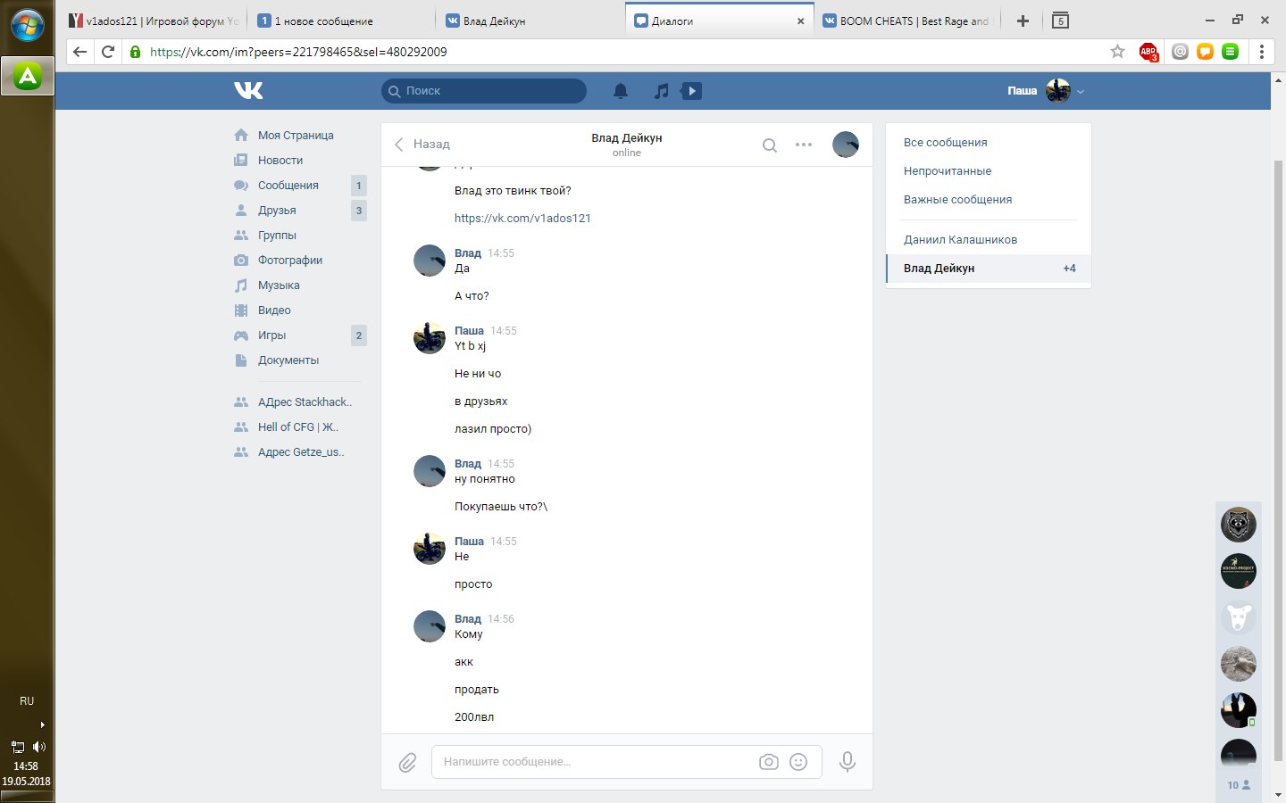Open the raccoon avatar quick chat
The width and height of the screenshot is (1286, 803).
click(1239, 525)
